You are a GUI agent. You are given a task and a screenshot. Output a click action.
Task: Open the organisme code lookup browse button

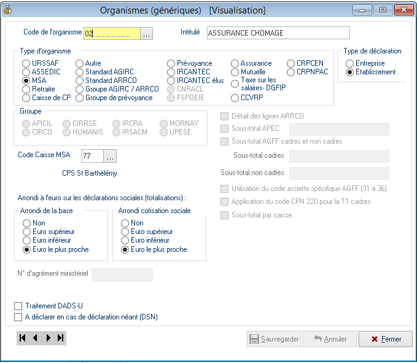[146, 33]
